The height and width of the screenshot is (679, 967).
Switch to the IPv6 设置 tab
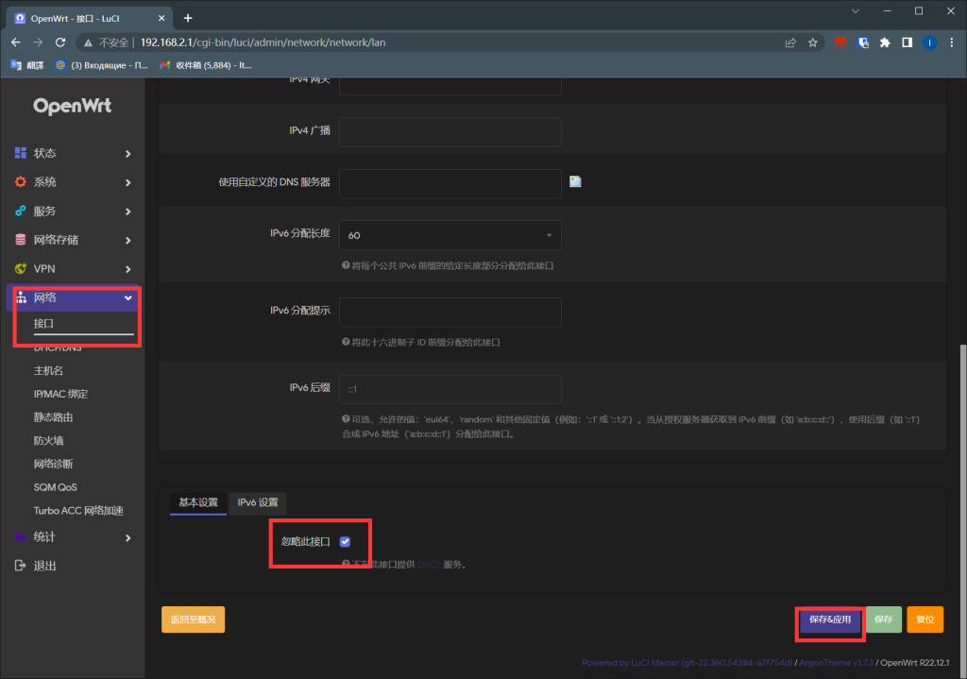[257, 503]
